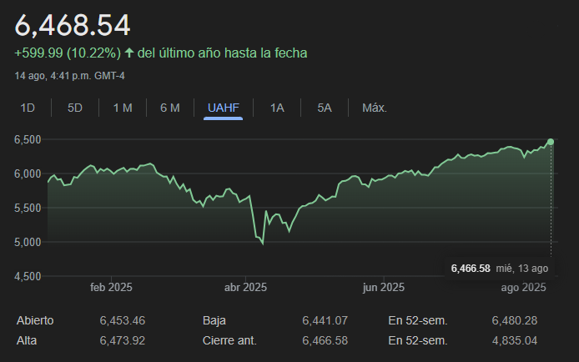Select the Máx. range tab
The image size is (579, 362).
pos(375,108)
